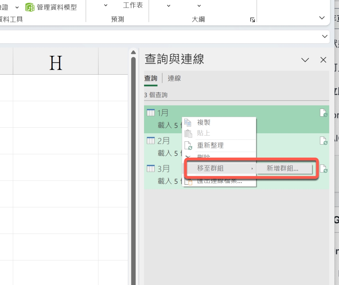Open the first dropdown arrow in the 大綱 group
339x285 pixels.
click(169, 6)
